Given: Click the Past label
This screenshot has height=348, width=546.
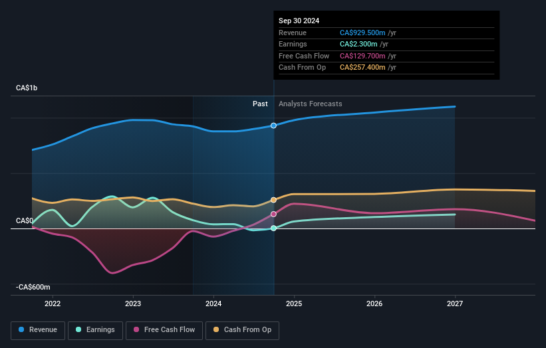Looking at the screenshot, I should pos(260,104).
